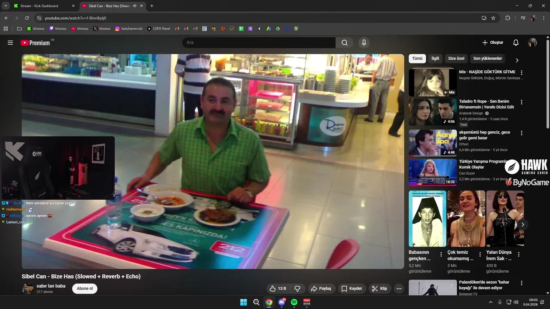Screen dimensions: 550x309
Task: Open the YouTube guide hamburger menu
Action: (x=10, y=42)
